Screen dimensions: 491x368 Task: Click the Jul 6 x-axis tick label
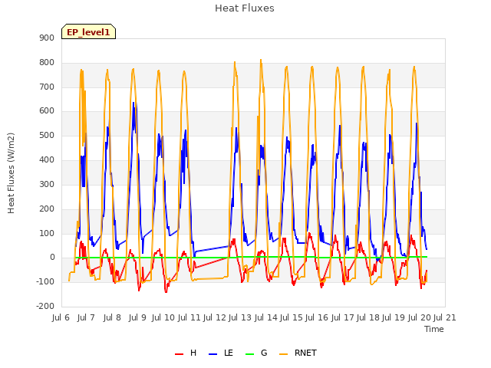pos(61,317)
